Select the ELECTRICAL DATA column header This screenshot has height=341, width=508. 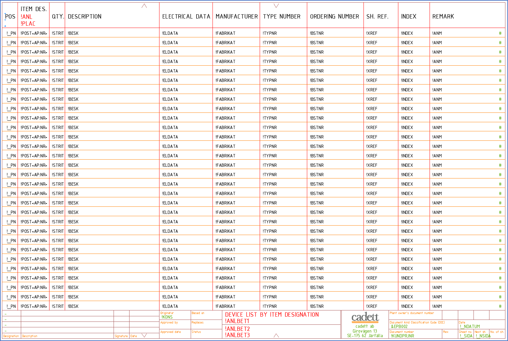click(186, 17)
